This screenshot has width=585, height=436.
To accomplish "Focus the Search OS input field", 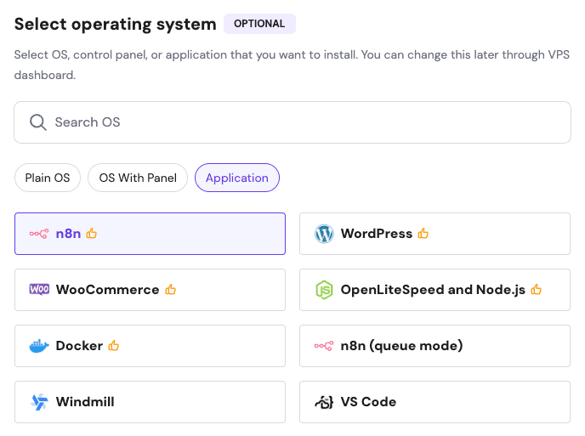I will coord(292,122).
